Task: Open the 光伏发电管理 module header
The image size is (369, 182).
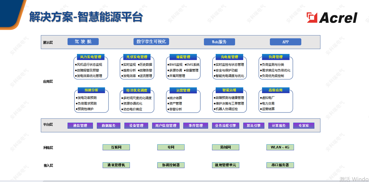Action: click(x=137, y=57)
